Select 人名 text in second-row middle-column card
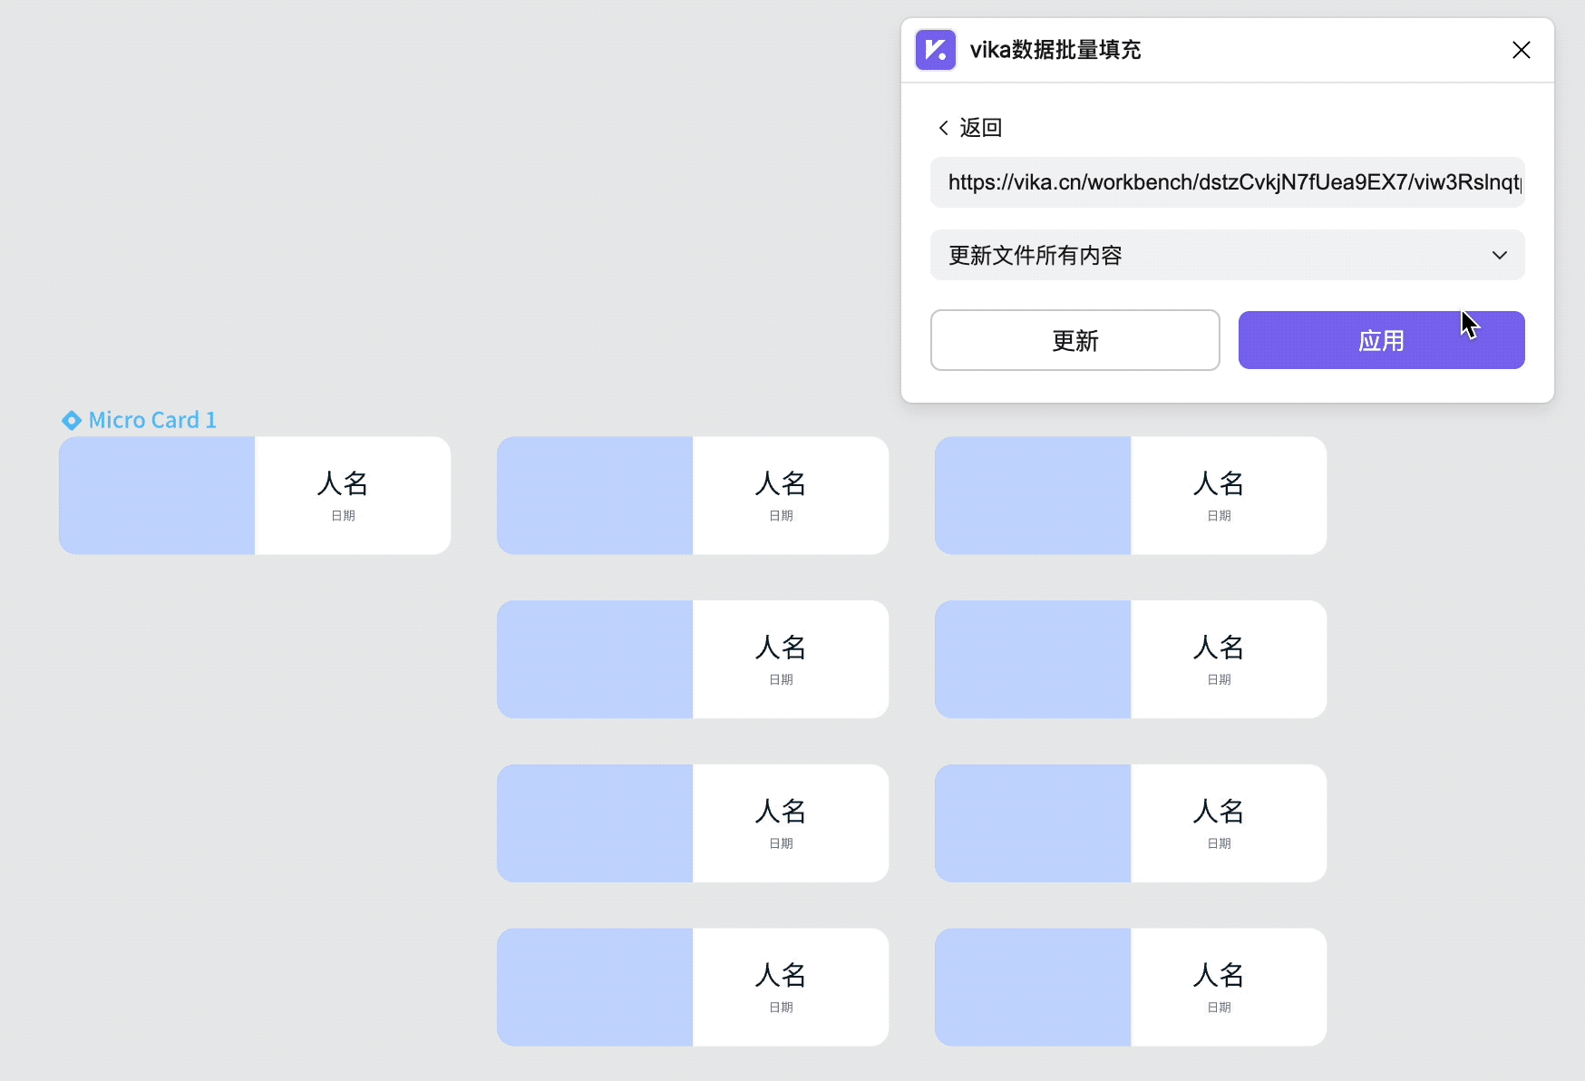 pyautogui.click(x=781, y=648)
